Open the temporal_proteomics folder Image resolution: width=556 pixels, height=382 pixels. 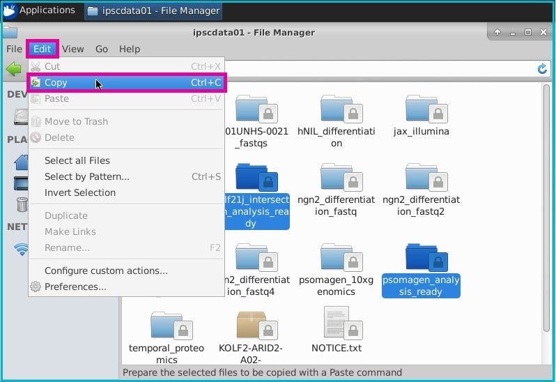click(x=167, y=326)
